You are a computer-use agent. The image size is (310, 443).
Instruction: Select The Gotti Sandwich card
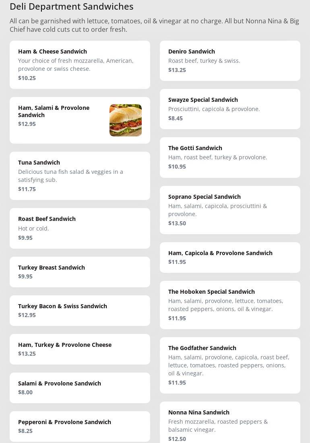230,157
